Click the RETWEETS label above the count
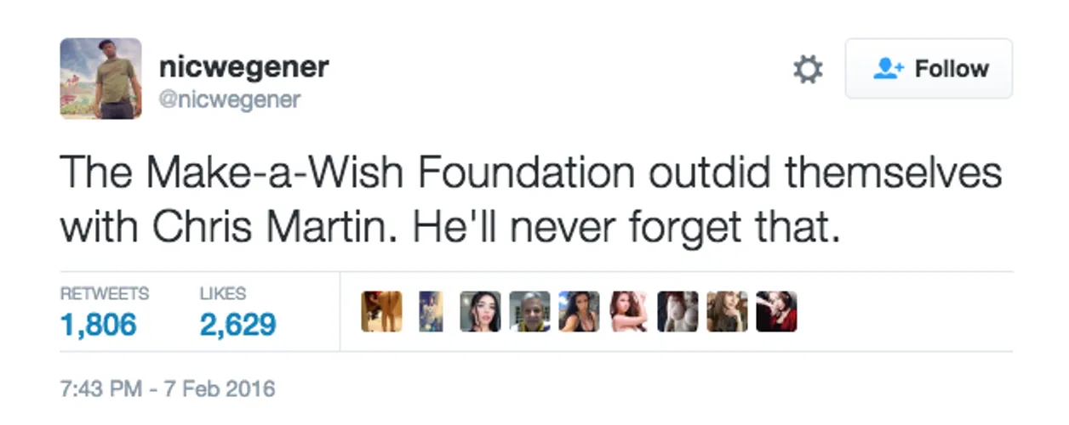This screenshot has height=425, width=1069. click(105, 294)
